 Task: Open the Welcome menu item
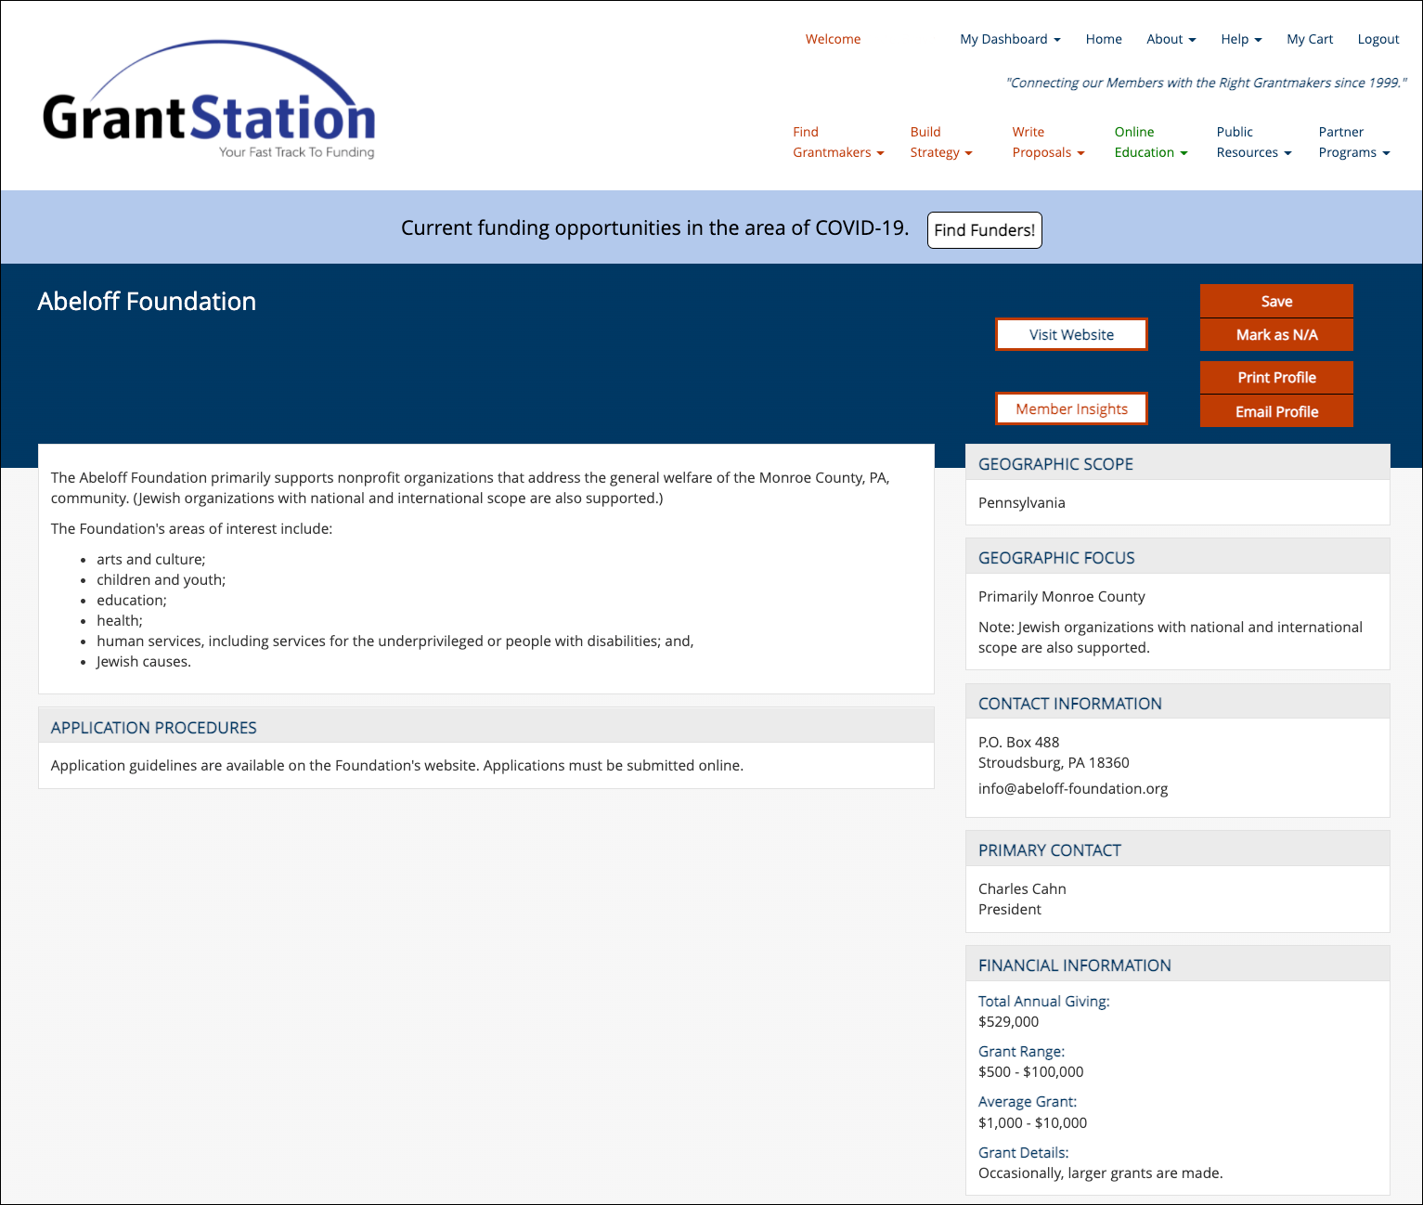tap(833, 39)
